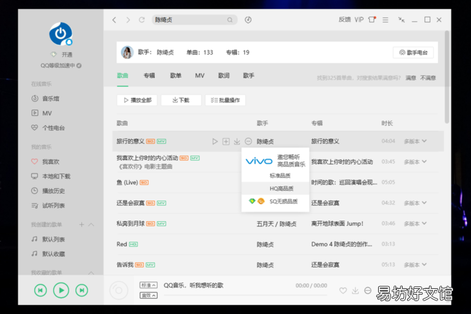Play previous track
Viewport: 471px width, 314px height.
pyautogui.click(x=41, y=290)
